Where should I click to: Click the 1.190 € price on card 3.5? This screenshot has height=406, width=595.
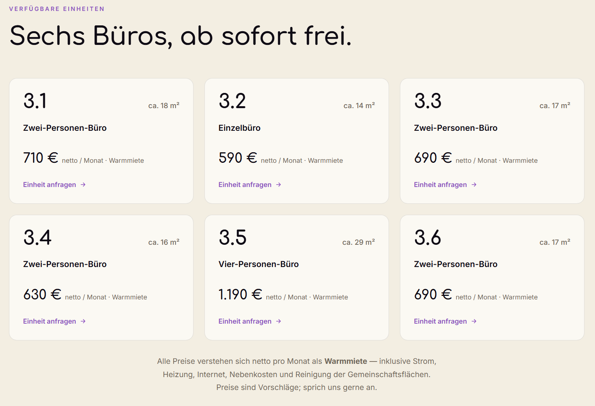240,294
